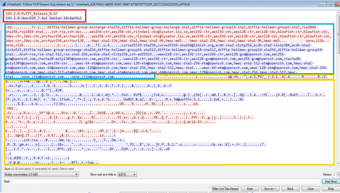The width and height of the screenshot is (340, 193).
Task: Click the line containing 'ssh-rsa....#......Wm.!q'
Action: pos(65,140)
